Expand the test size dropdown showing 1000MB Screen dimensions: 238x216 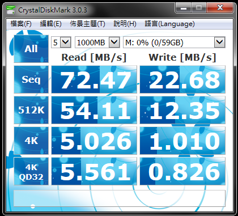coord(114,42)
